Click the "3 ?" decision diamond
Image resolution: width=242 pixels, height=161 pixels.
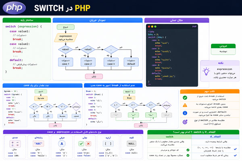pyautogui.click(x=151, y=105)
